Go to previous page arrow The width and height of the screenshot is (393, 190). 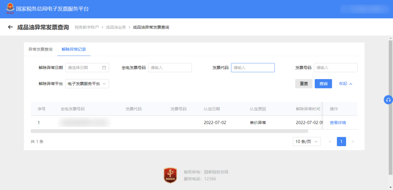click(x=330, y=141)
